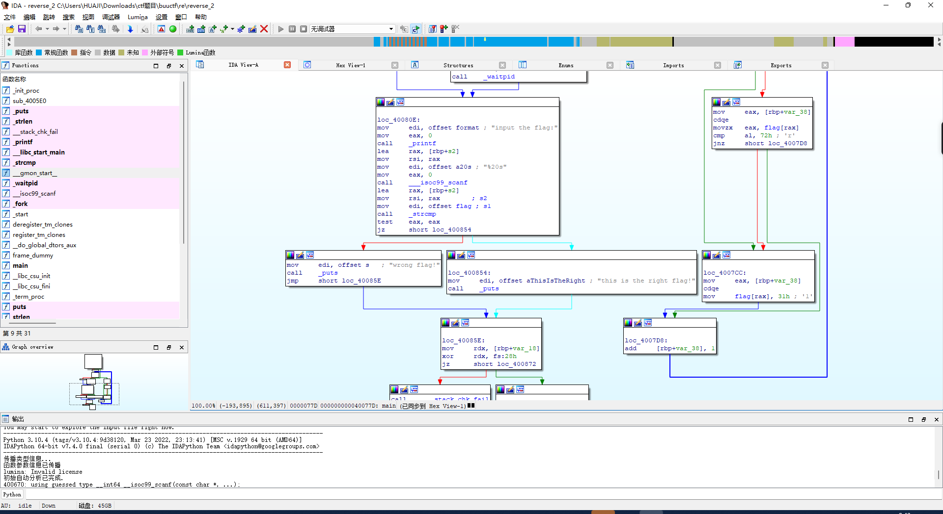Select __libc_csu_init in the functions list
The height and width of the screenshot is (514, 943).
90,276
